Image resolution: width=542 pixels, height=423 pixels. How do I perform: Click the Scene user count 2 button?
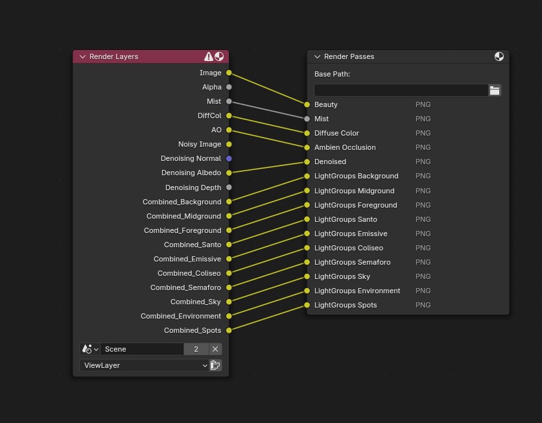point(196,349)
